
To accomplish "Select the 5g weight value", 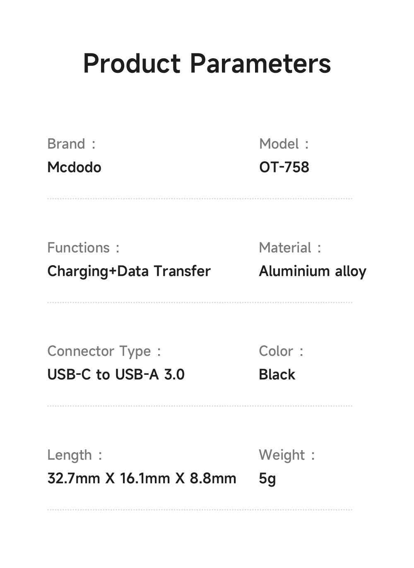I will [267, 479].
